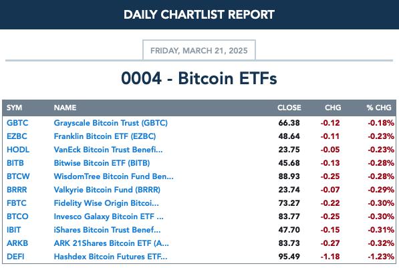399x268 pixels.
Task: Open Fidelity Wise Origin Bitcoin link
Action: click(x=106, y=203)
